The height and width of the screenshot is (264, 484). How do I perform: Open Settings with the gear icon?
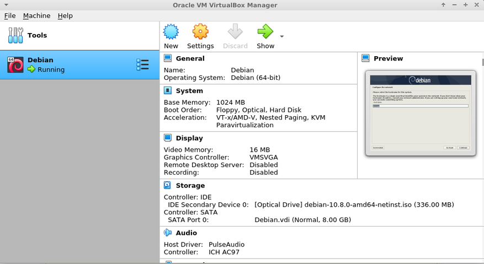click(200, 32)
